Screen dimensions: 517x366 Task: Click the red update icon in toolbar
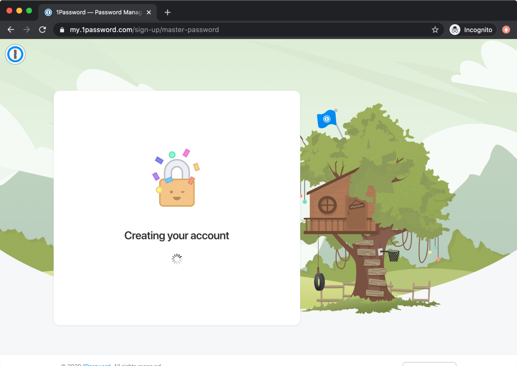[506, 30]
